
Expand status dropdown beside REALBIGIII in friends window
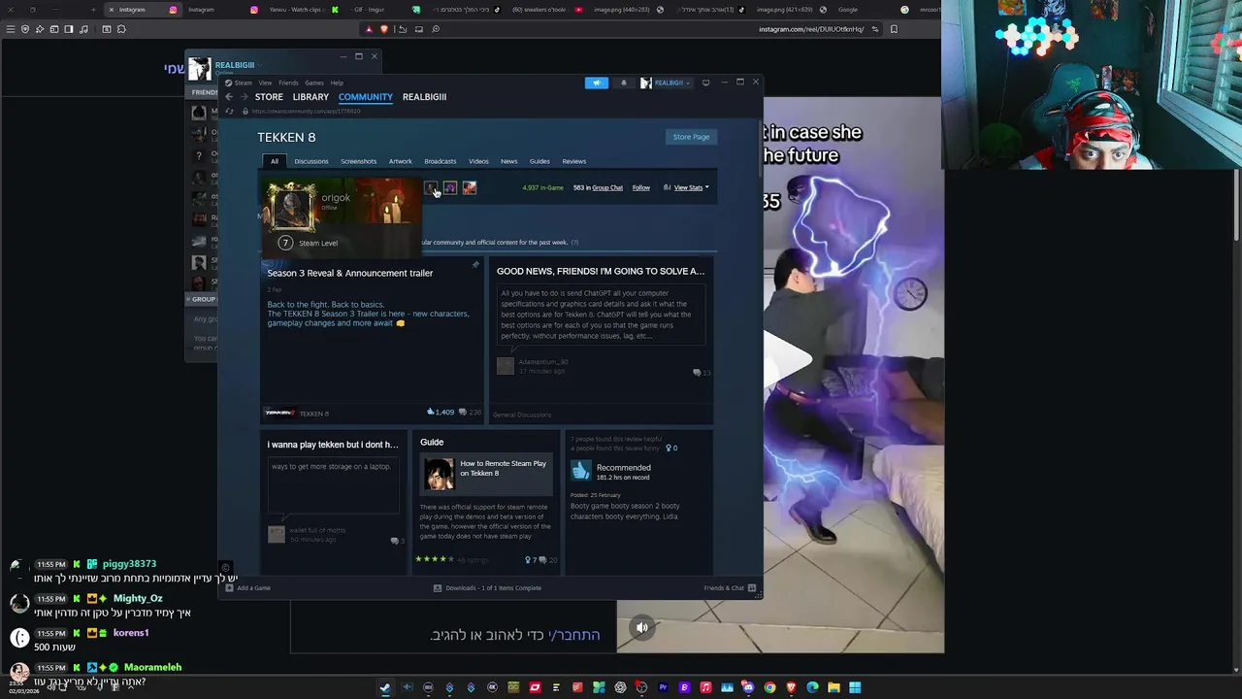pos(260,65)
